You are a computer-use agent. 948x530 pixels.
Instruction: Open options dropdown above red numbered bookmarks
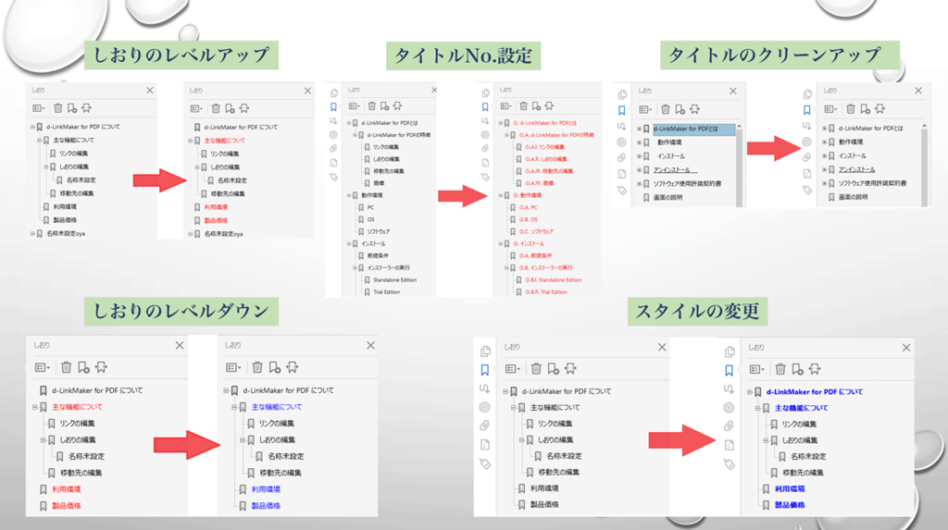[505, 107]
